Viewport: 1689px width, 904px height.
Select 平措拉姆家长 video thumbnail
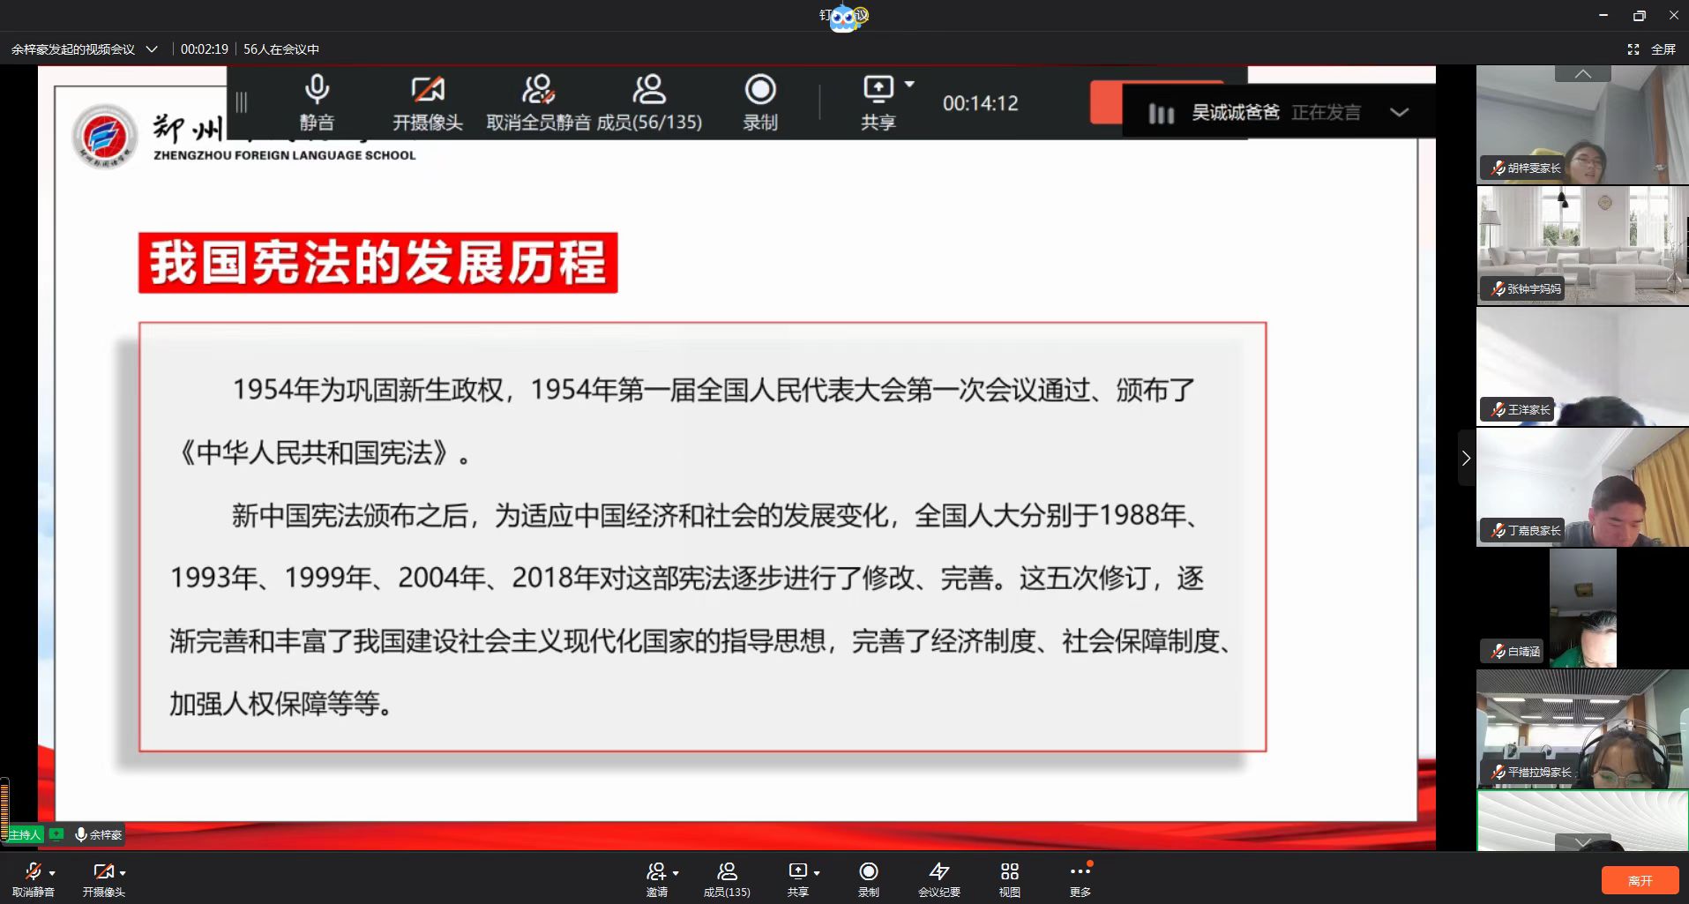1582,728
